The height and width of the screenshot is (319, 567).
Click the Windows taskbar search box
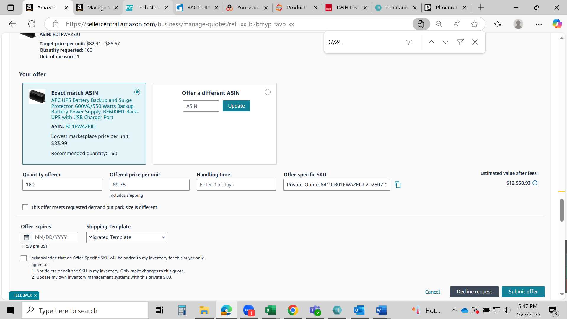point(85,310)
